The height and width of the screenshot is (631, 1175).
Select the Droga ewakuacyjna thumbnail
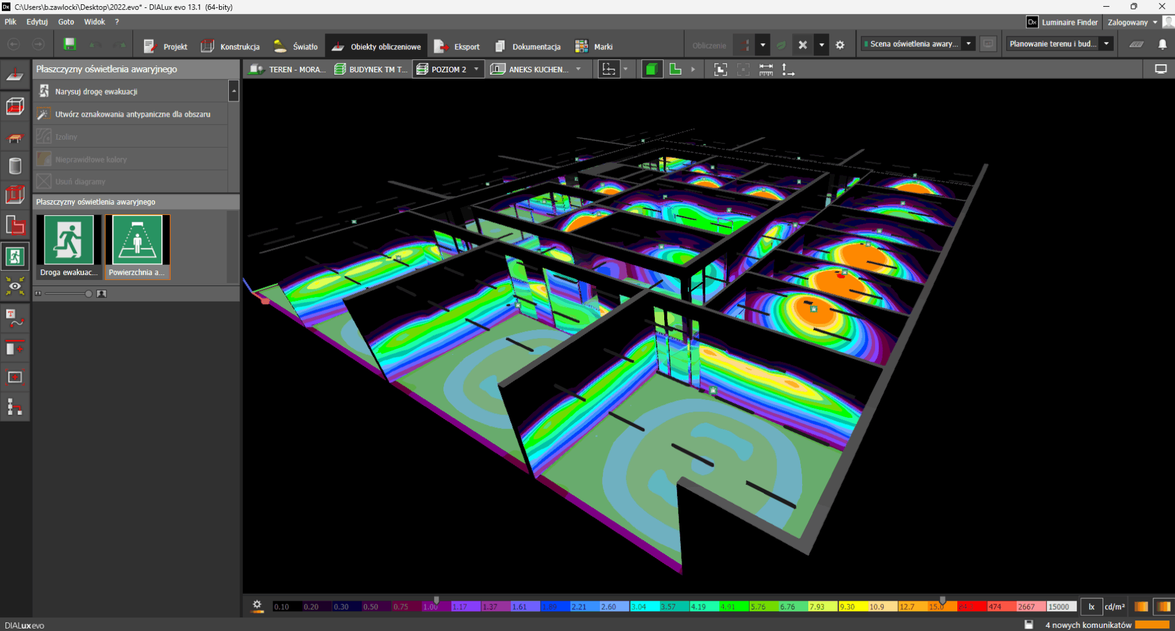69,247
